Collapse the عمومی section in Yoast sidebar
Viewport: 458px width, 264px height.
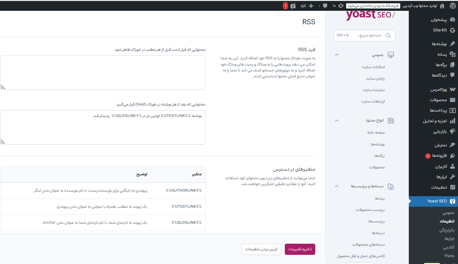[x=337, y=55]
